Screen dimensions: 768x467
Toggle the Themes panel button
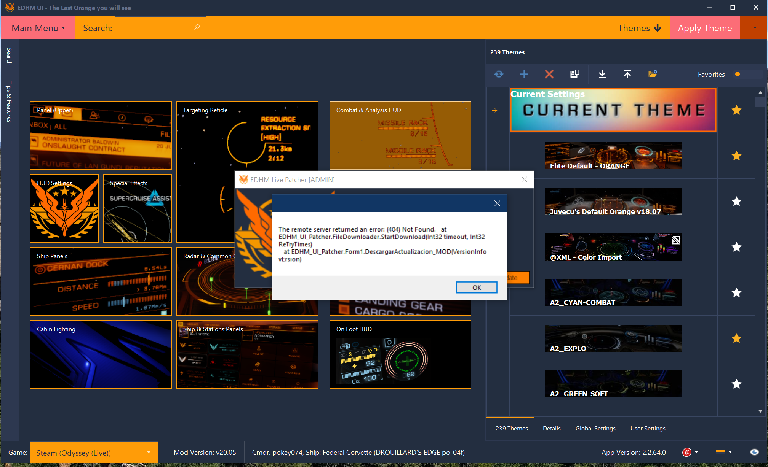click(640, 28)
